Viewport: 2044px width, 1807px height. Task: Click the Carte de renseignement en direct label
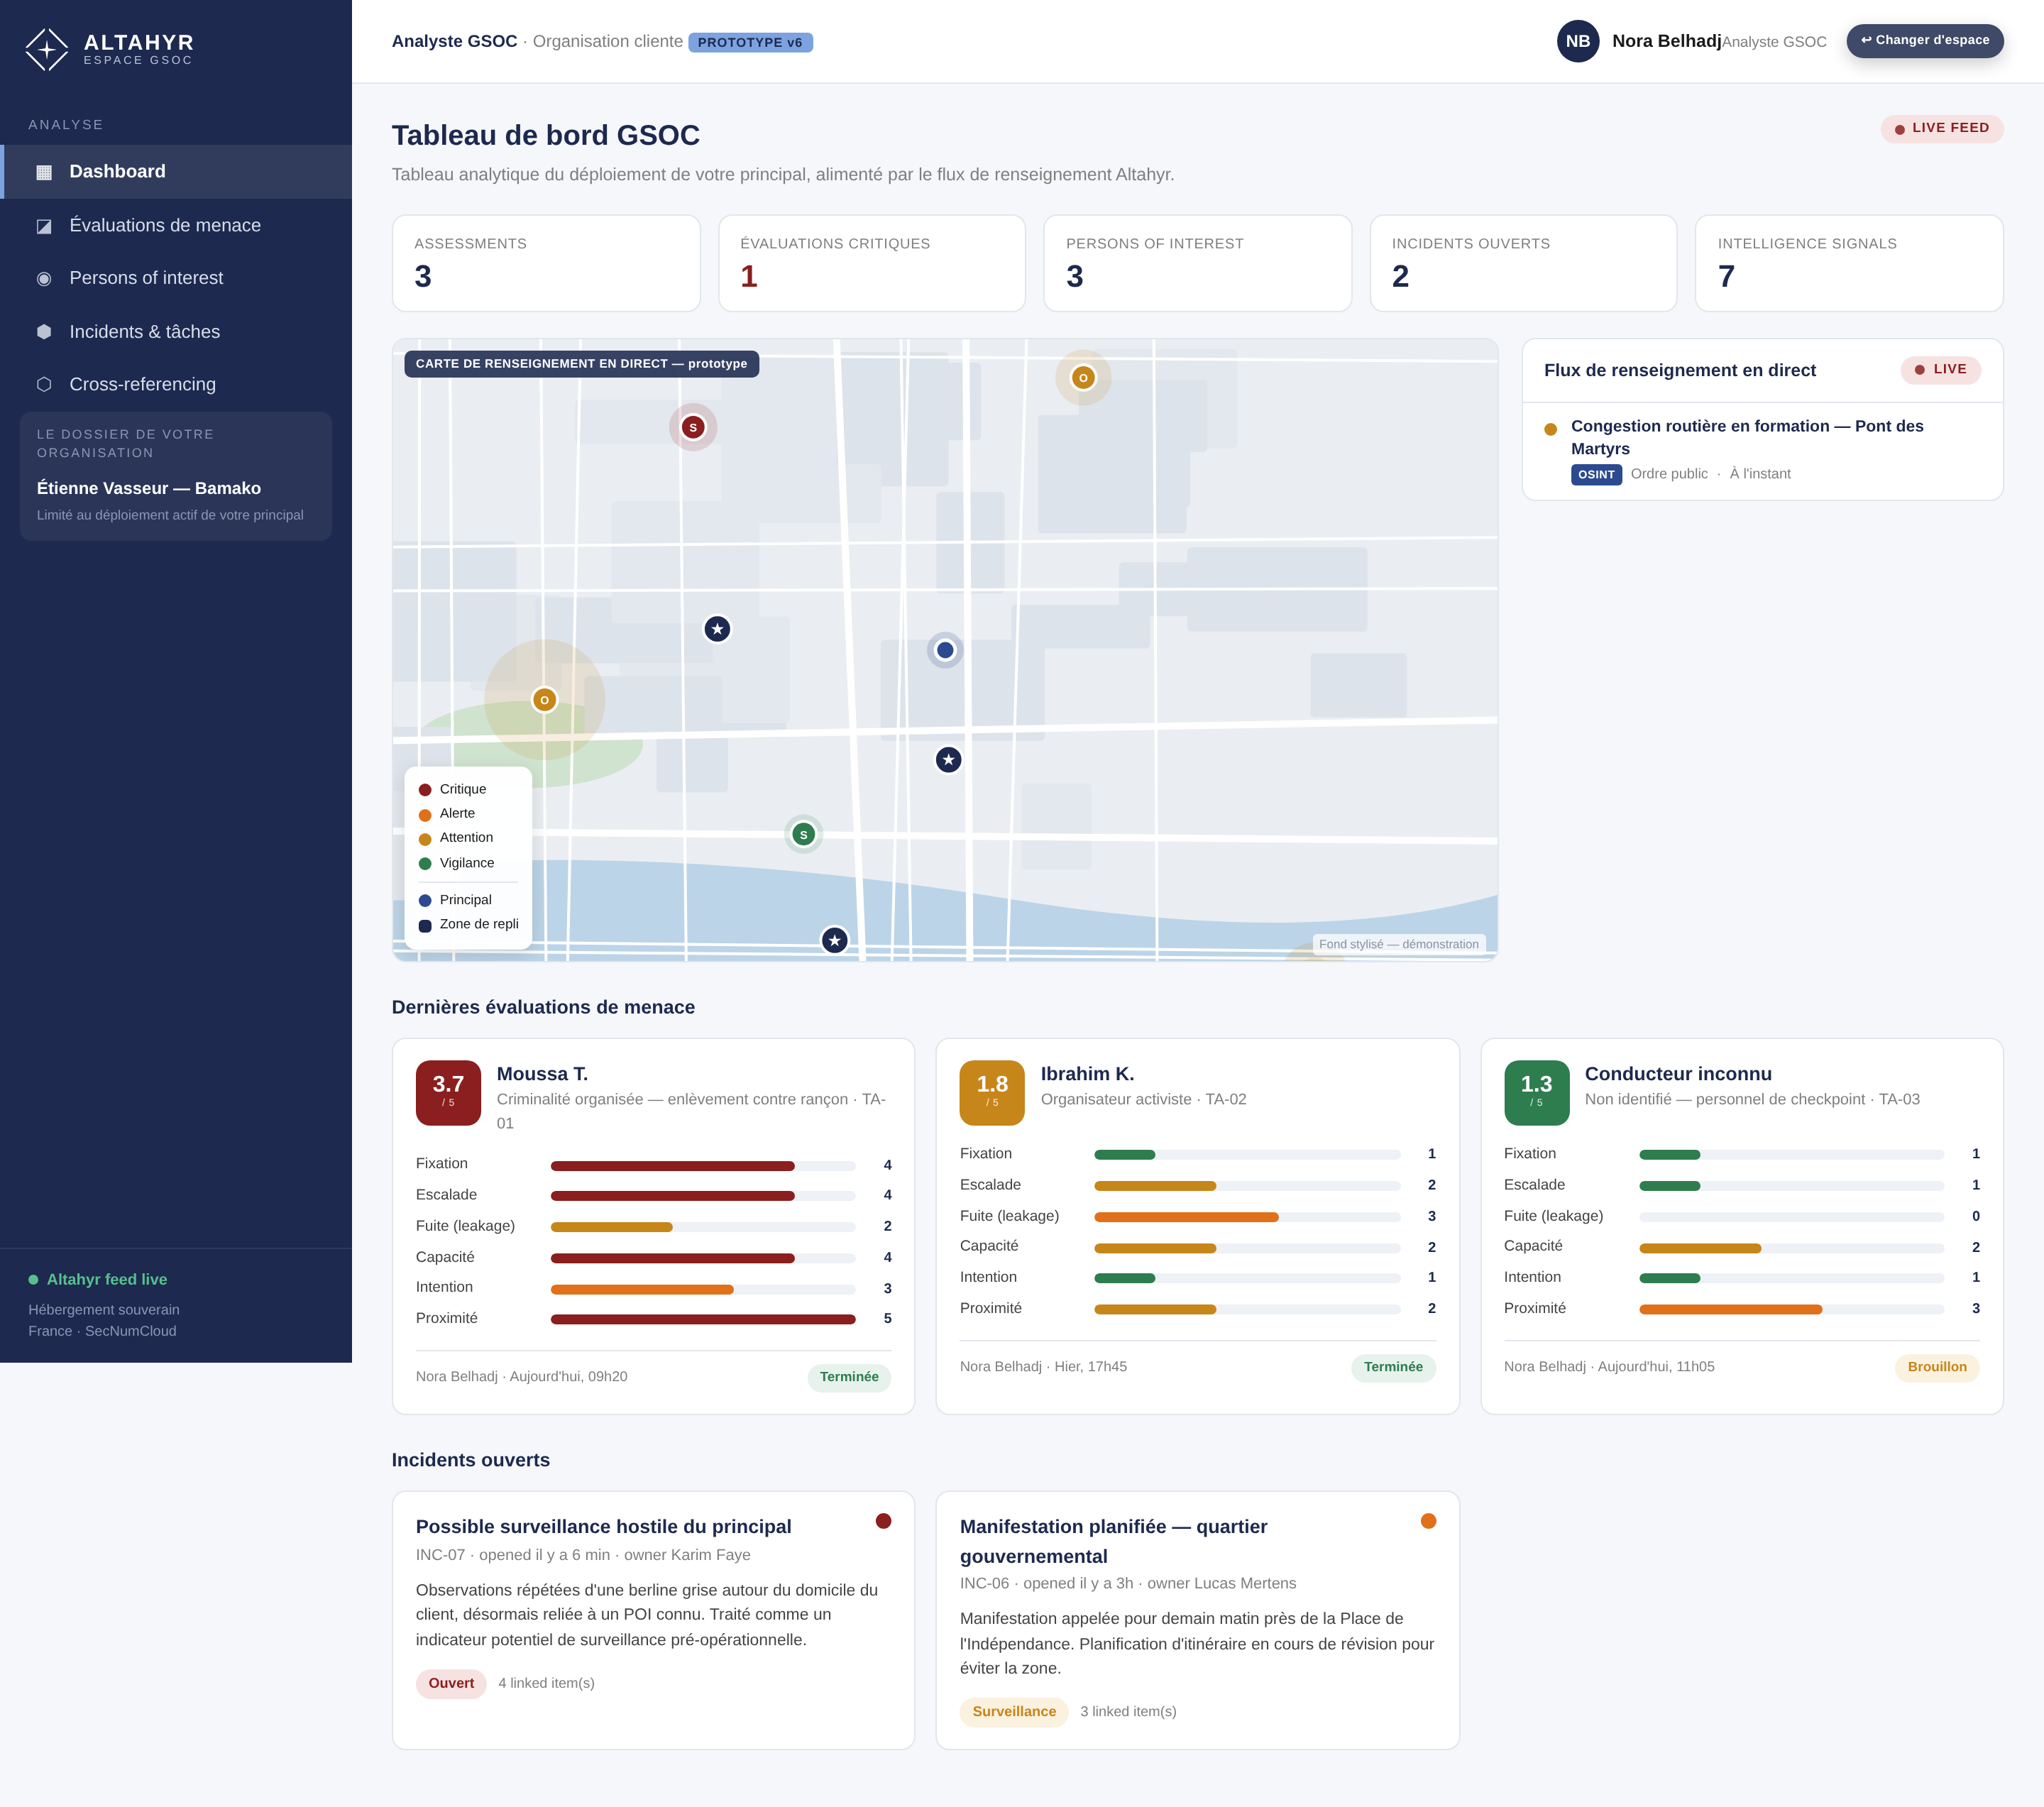point(581,364)
